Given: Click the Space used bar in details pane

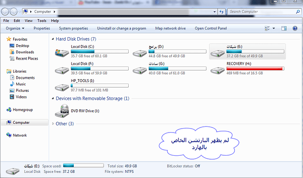Looking at the screenshot, I should click(x=83, y=165).
